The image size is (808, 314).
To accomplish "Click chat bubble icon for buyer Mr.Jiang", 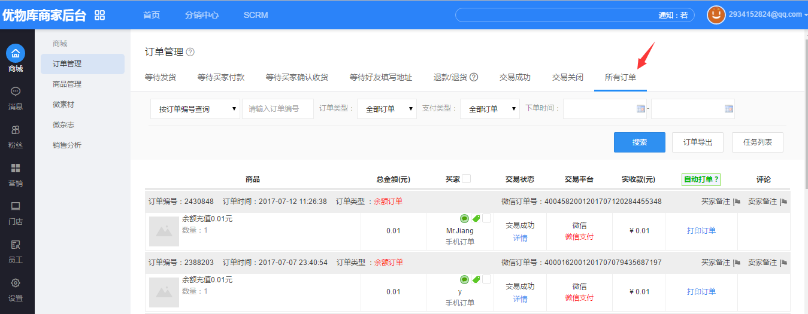I will [x=464, y=218].
